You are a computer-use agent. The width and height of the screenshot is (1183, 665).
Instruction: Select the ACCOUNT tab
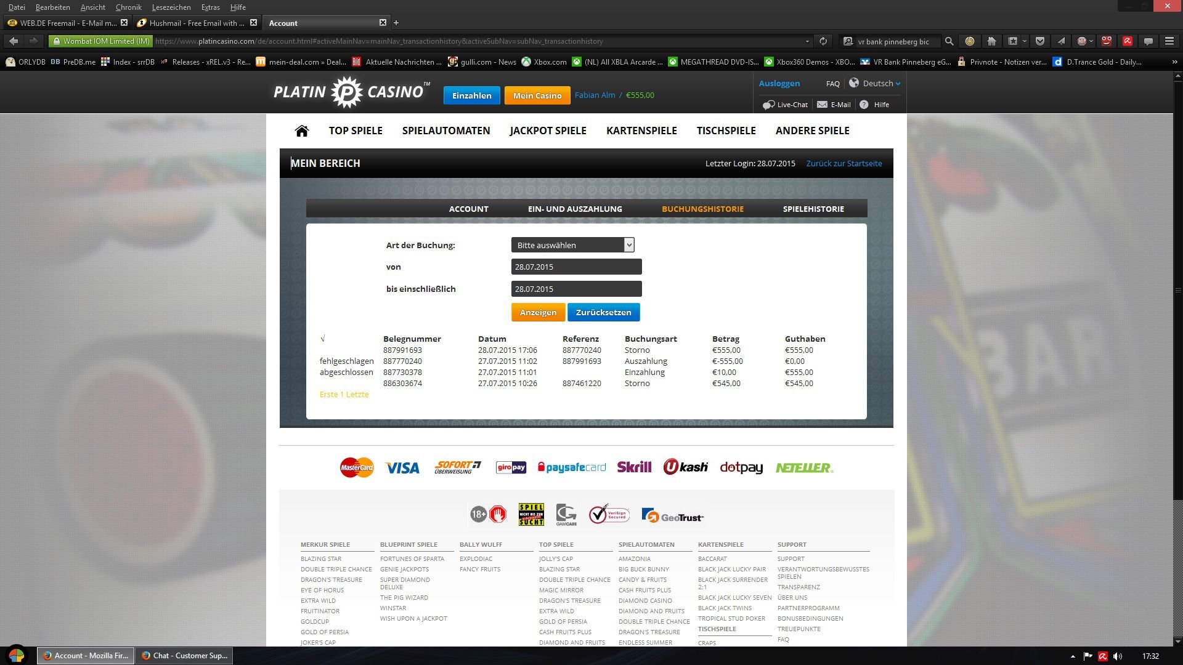tap(468, 209)
